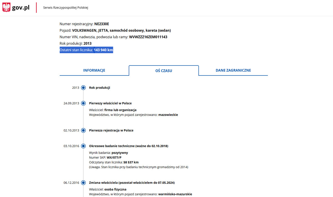
Task: Click the 2013 Rok produkcji timeline marker
Action: 83,88
